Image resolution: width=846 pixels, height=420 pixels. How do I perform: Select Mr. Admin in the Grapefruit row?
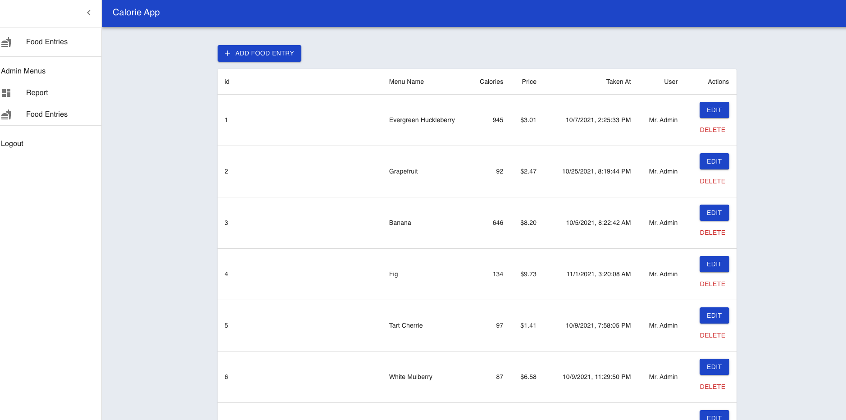[x=663, y=171]
